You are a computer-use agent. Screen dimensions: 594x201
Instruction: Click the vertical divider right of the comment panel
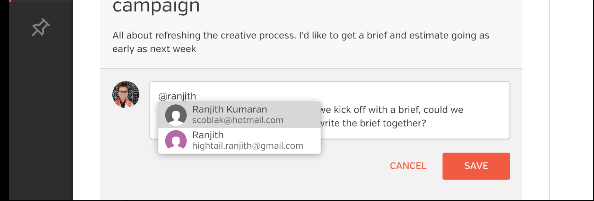pos(550,100)
